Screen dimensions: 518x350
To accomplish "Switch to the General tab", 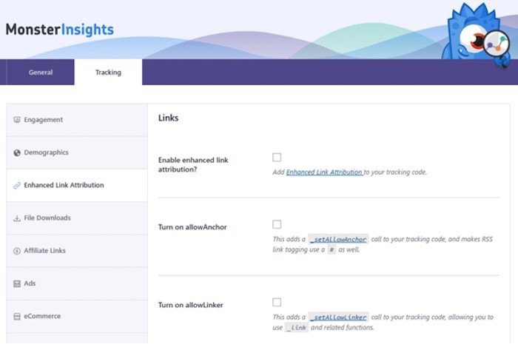I will (x=40, y=73).
